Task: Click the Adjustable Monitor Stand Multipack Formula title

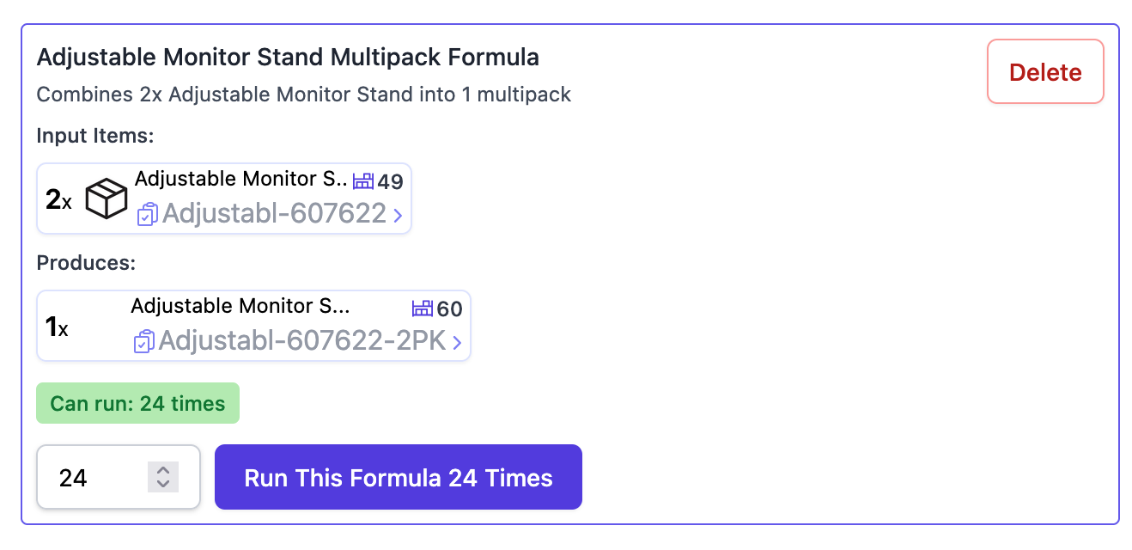Action: (x=288, y=58)
